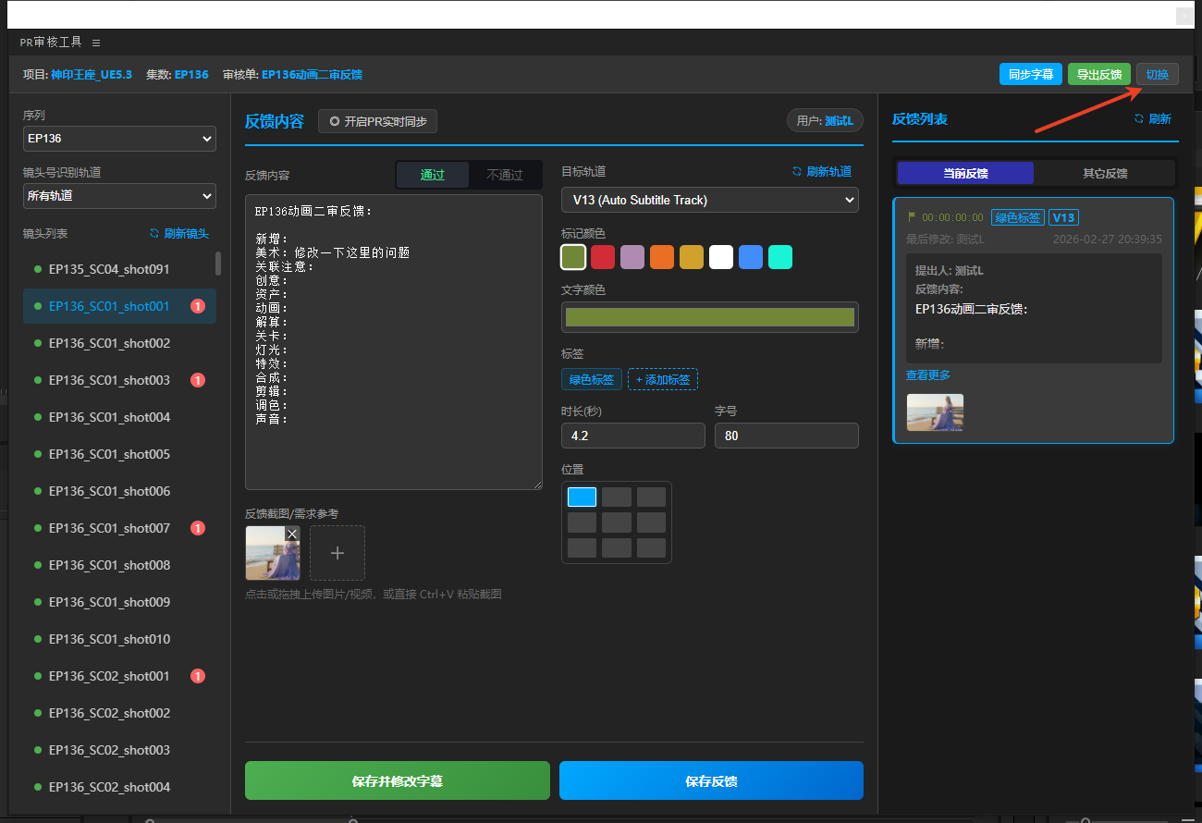Click the 刷新镜头 refresh icon
1202x823 pixels.
tap(155, 234)
